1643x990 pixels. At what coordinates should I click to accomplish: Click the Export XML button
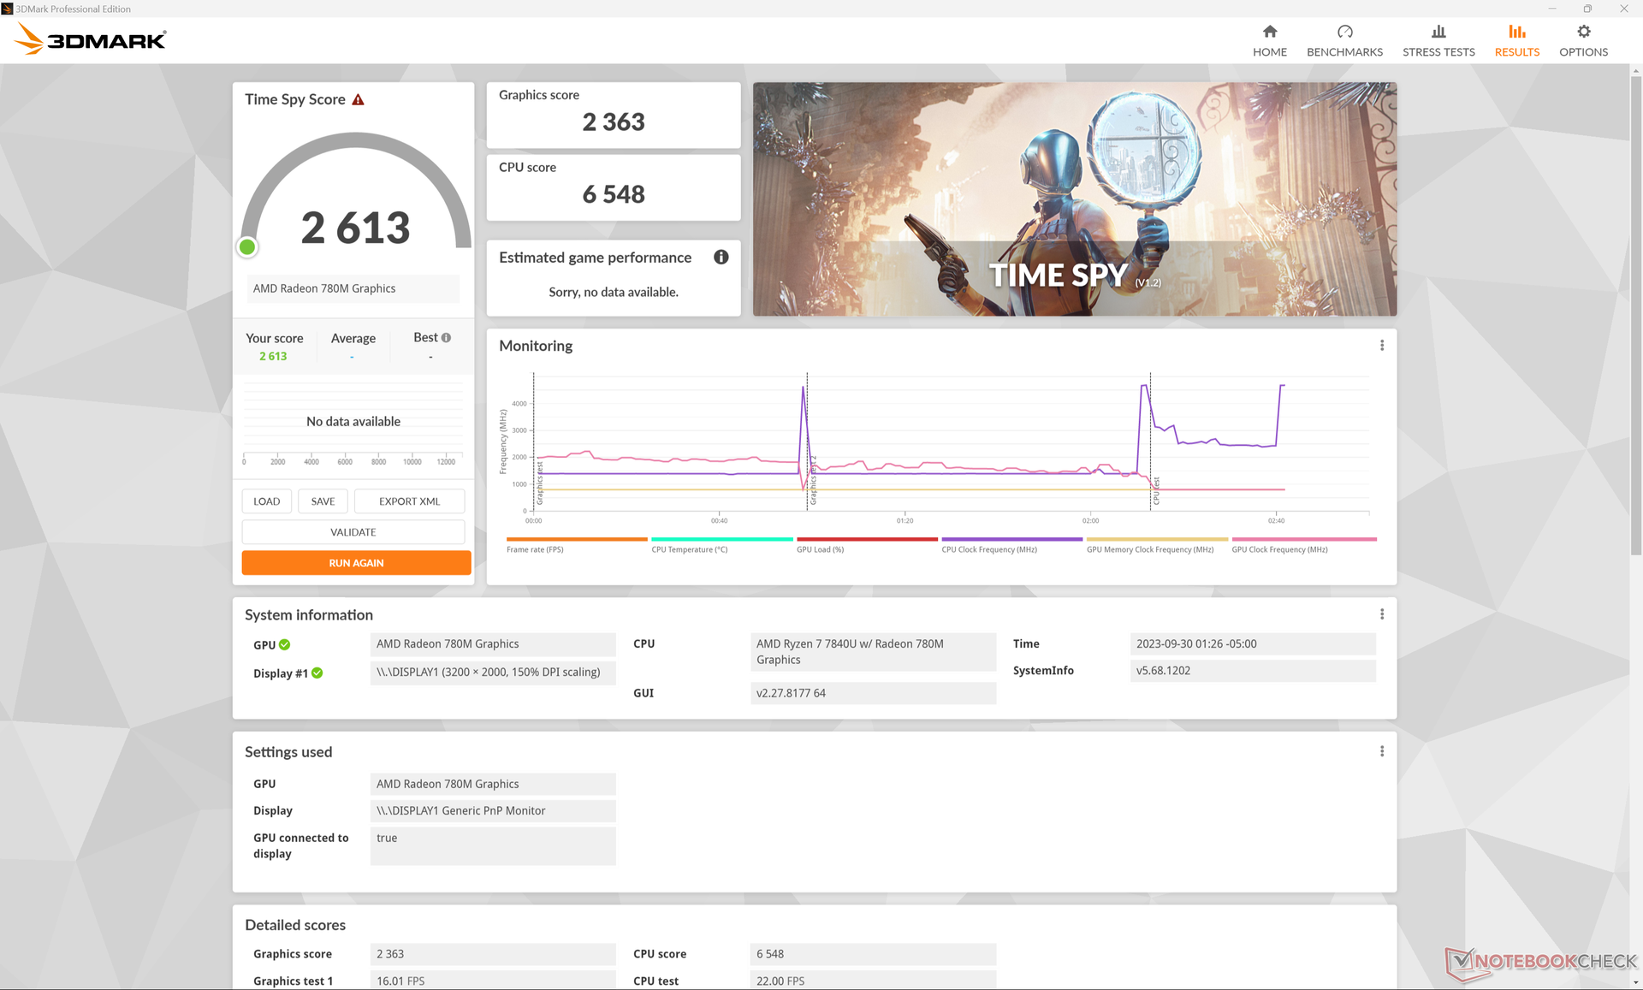[409, 501]
